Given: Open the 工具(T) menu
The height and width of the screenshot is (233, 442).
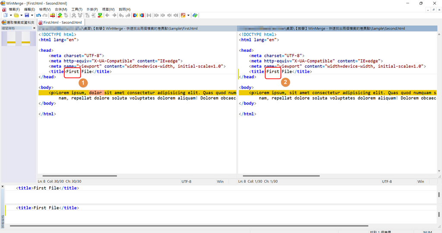Looking at the screenshot, I should 77,9.
